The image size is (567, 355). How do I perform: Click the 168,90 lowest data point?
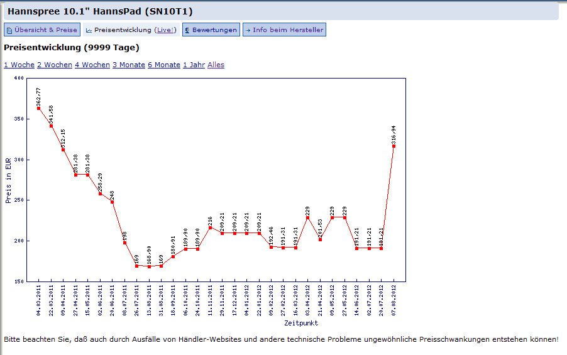(149, 266)
